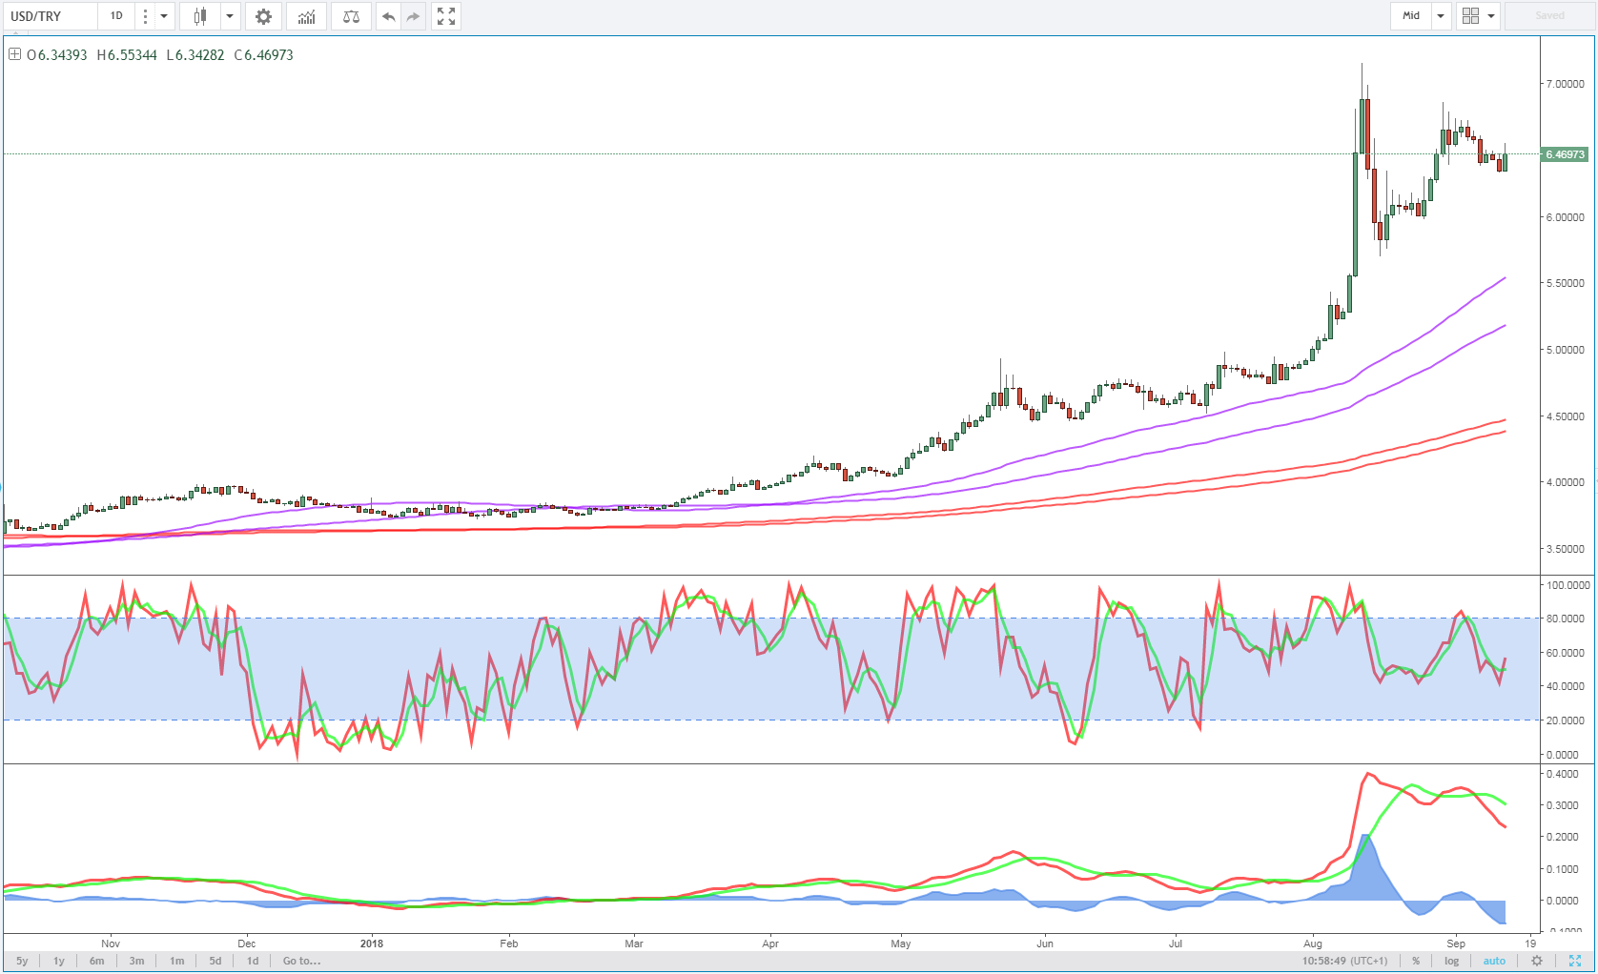This screenshot has width=1598, height=974.
Task: Open the interval dropdown arrow
Action: click(x=164, y=16)
